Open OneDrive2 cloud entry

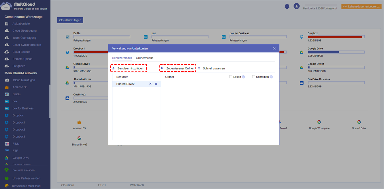pyautogui.click(x=79, y=94)
